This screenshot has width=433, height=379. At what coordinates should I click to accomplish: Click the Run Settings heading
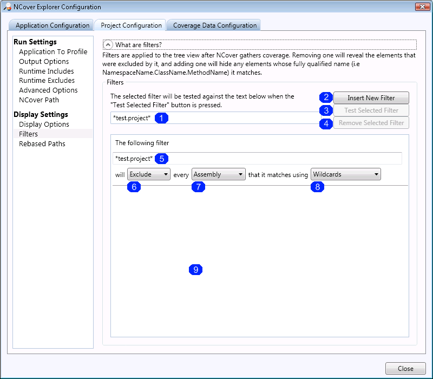pyautogui.click(x=35, y=42)
